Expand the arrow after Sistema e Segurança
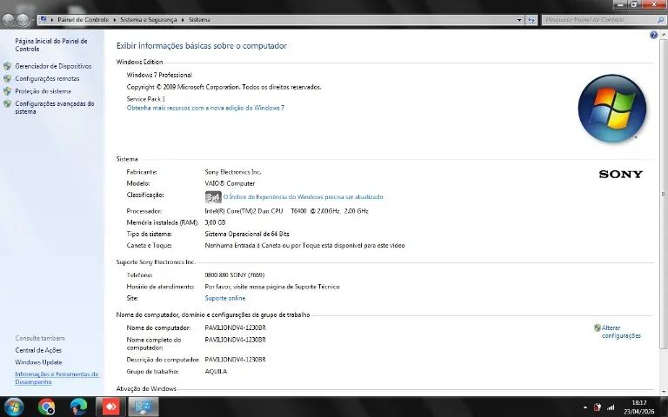Image resolution: width=668 pixels, height=417 pixels. (183, 20)
